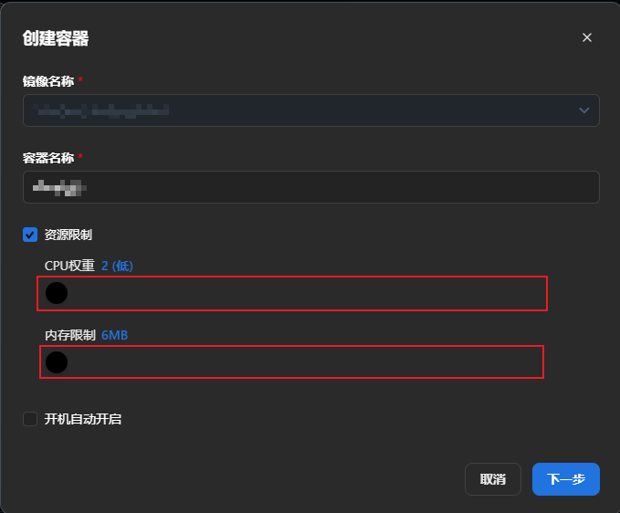Click the CPU权重 slider handle
This screenshot has width=620, height=513.
[57, 293]
